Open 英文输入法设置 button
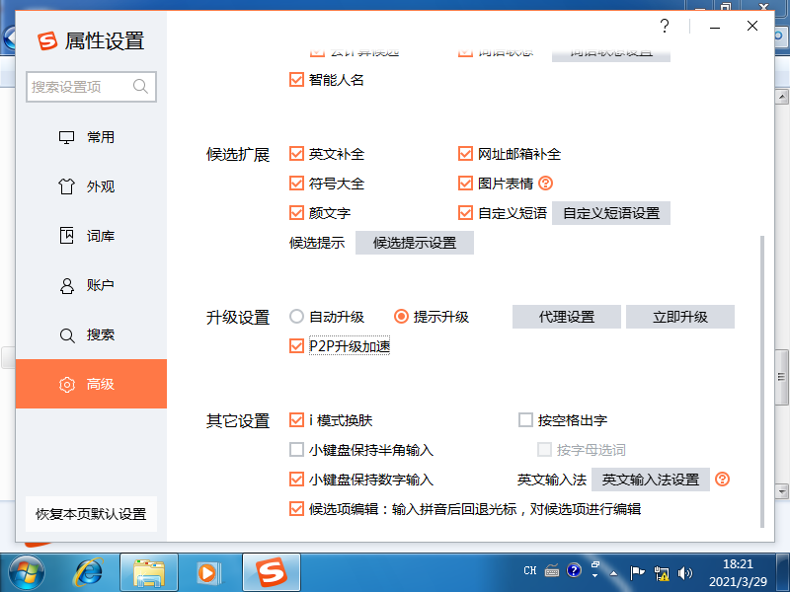The height and width of the screenshot is (592, 790). tap(651, 480)
